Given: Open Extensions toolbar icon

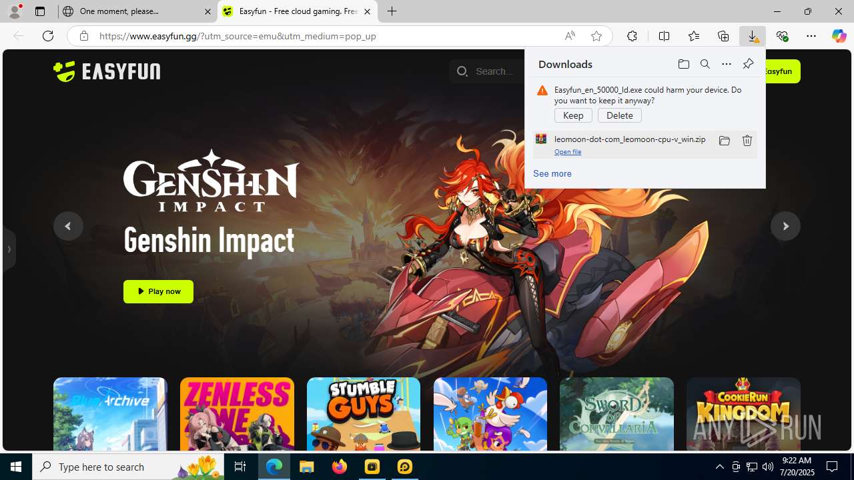Looking at the screenshot, I should point(632,36).
